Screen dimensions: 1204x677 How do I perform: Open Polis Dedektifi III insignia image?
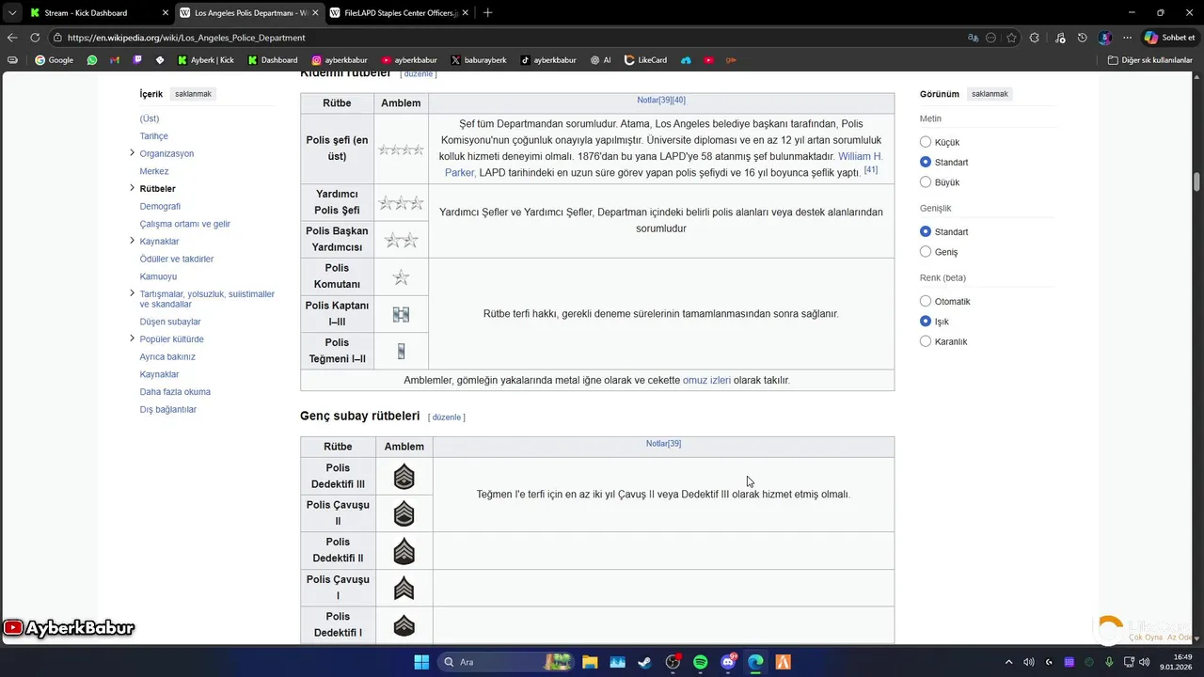(x=404, y=477)
